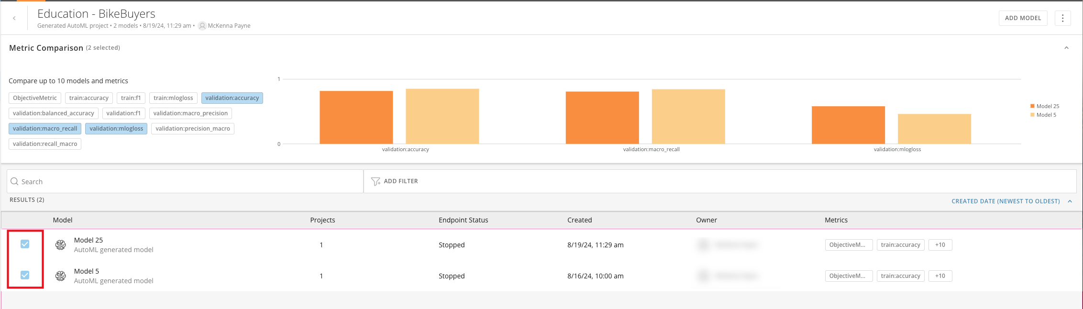Click Model 25 validation:mlogloss bar
1083x309 pixels.
848,125
